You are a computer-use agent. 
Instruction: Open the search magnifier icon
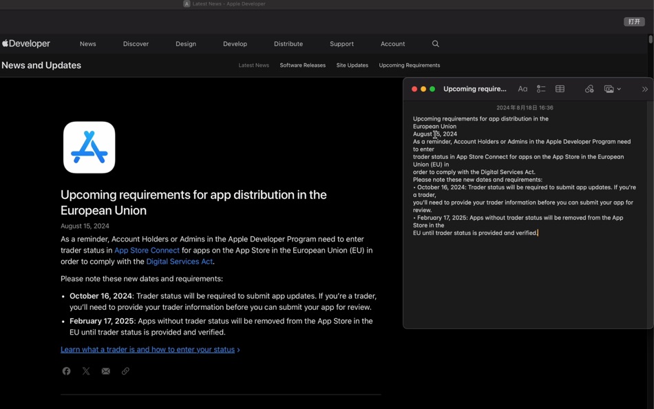[436, 44]
